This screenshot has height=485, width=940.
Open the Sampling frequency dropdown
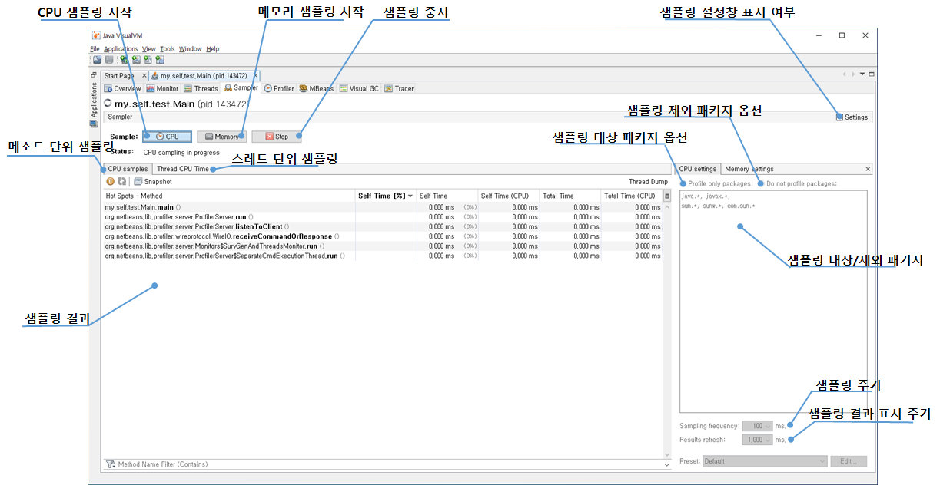(x=767, y=426)
